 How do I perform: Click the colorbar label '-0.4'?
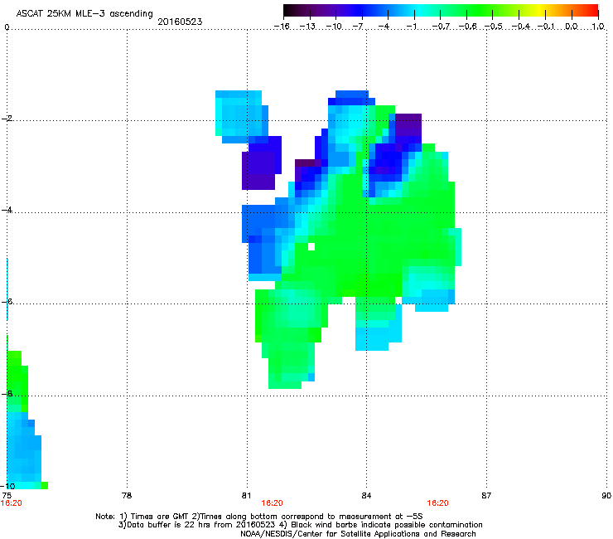(520, 27)
